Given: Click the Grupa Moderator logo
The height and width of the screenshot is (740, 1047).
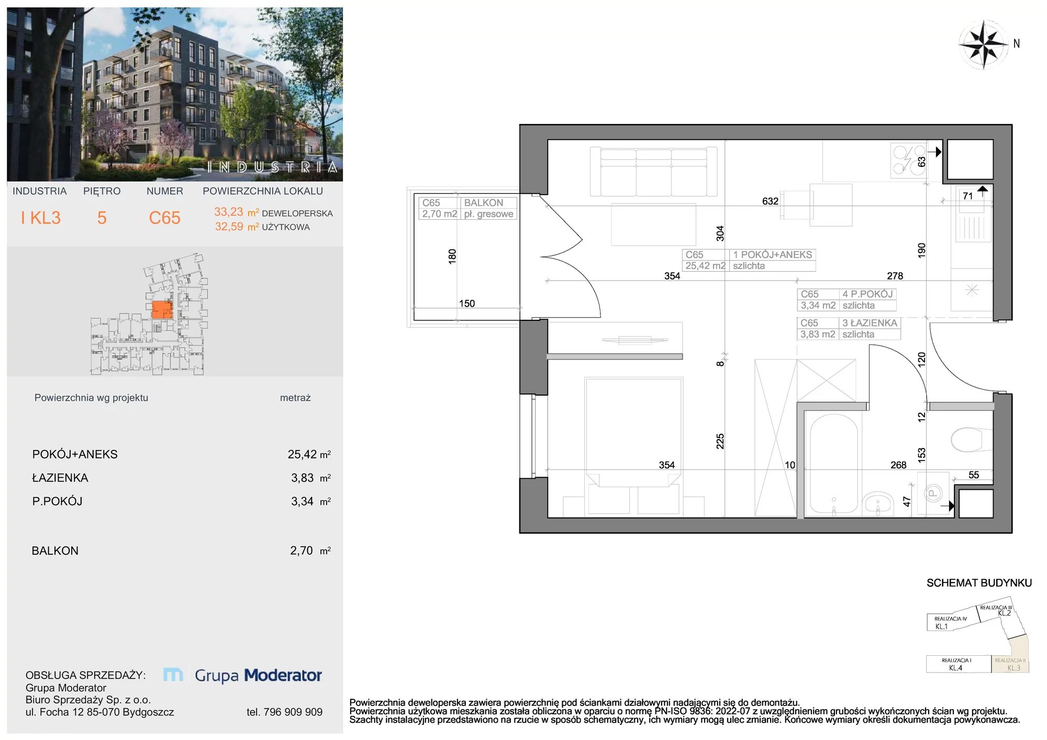Looking at the screenshot, I should pos(243,675).
